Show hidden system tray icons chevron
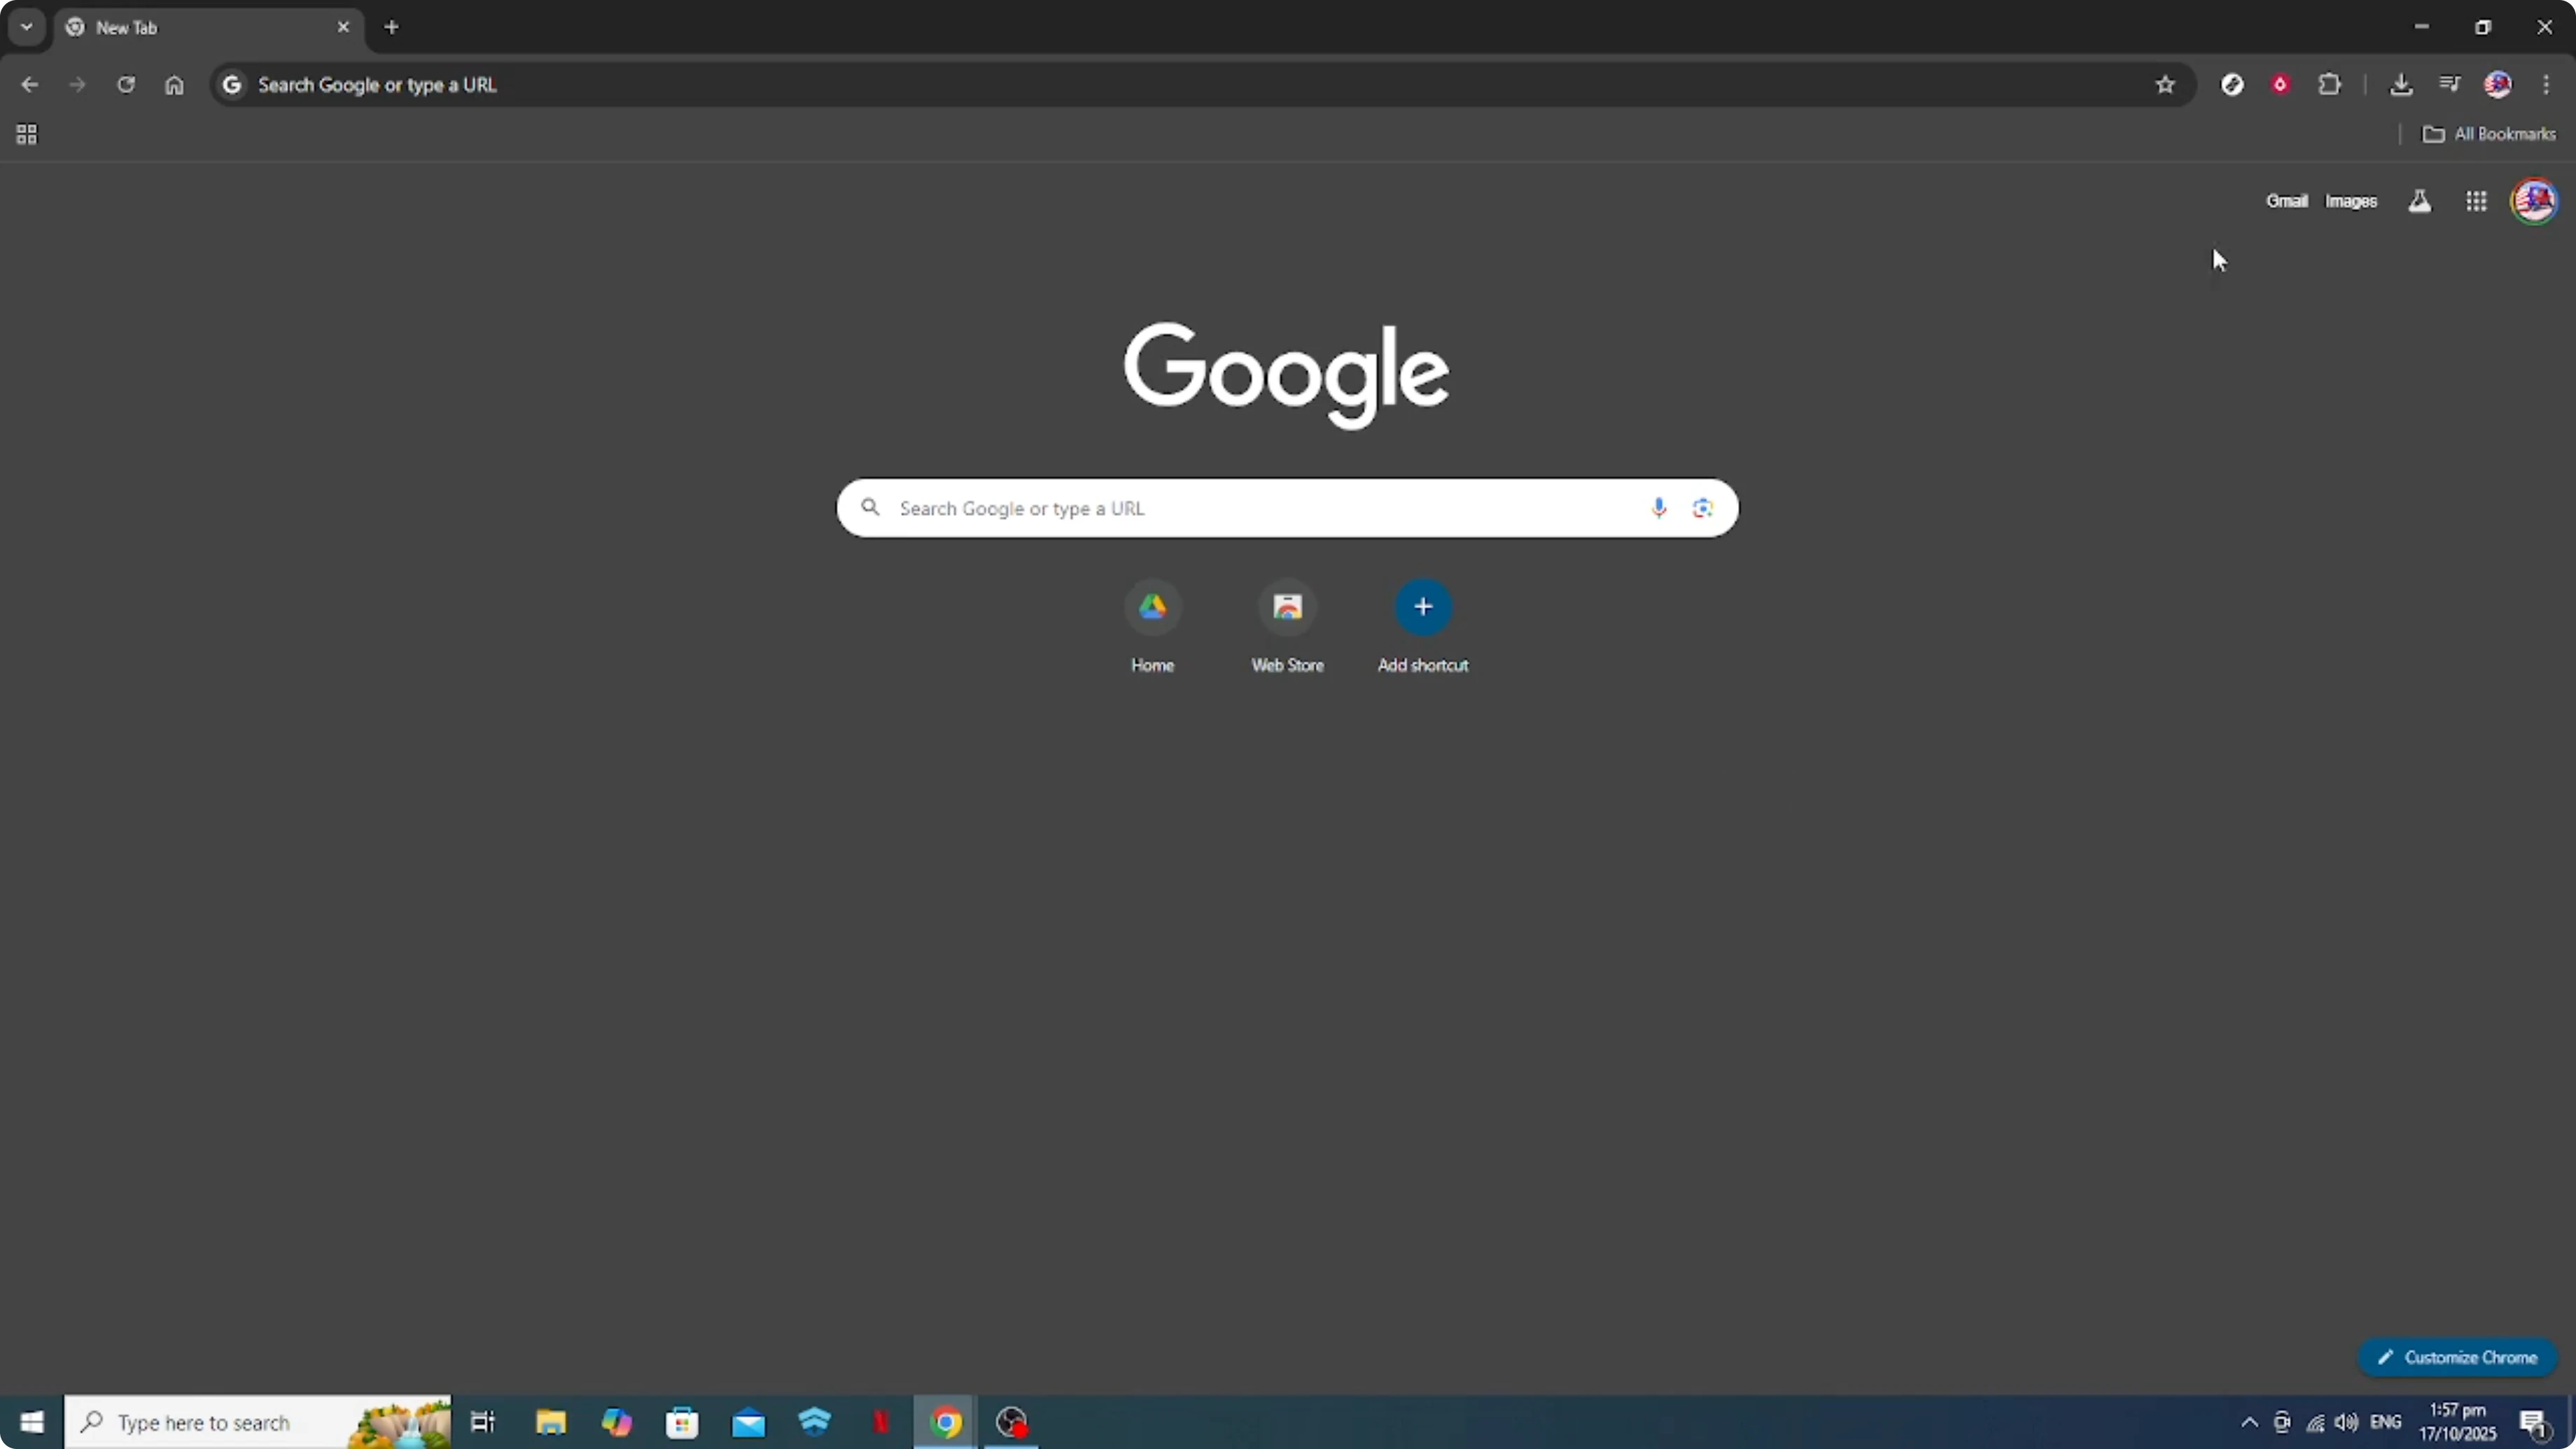Viewport: 2576px width, 1449px height. click(2249, 1422)
